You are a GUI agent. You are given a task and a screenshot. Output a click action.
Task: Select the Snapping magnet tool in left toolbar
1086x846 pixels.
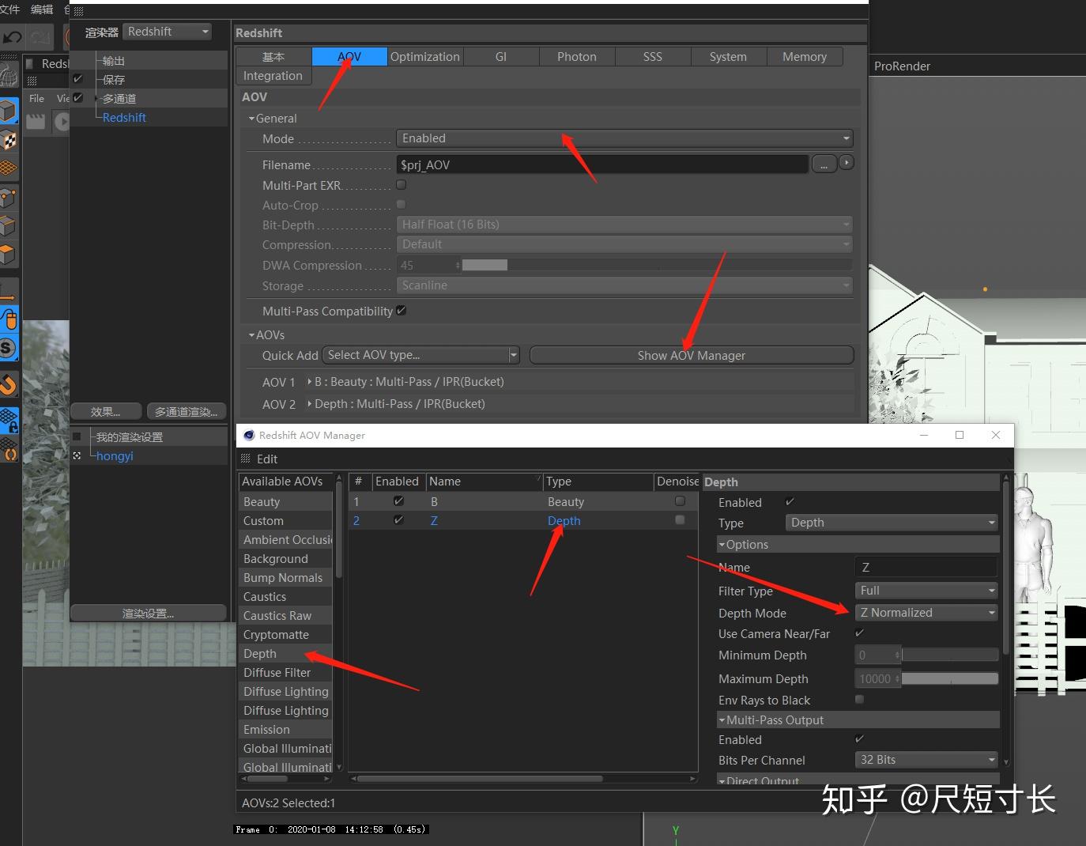(10, 385)
